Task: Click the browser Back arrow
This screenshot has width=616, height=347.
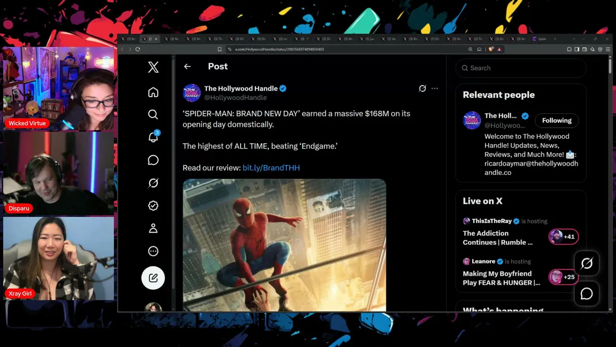Action: pos(122,49)
